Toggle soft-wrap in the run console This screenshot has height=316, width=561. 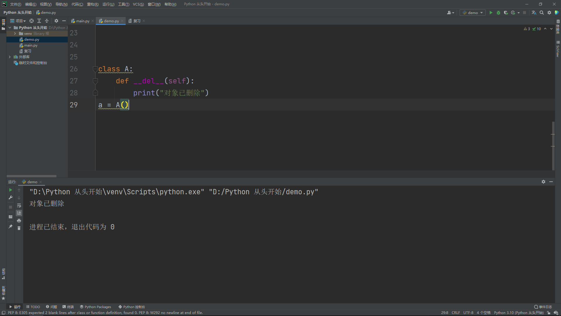tap(19, 205)
